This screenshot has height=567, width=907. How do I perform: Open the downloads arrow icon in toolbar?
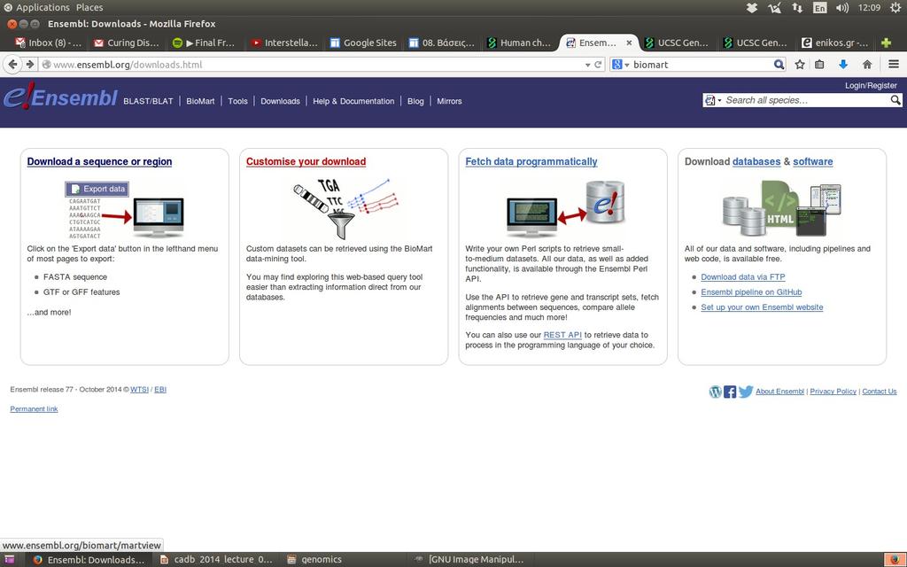843,64
